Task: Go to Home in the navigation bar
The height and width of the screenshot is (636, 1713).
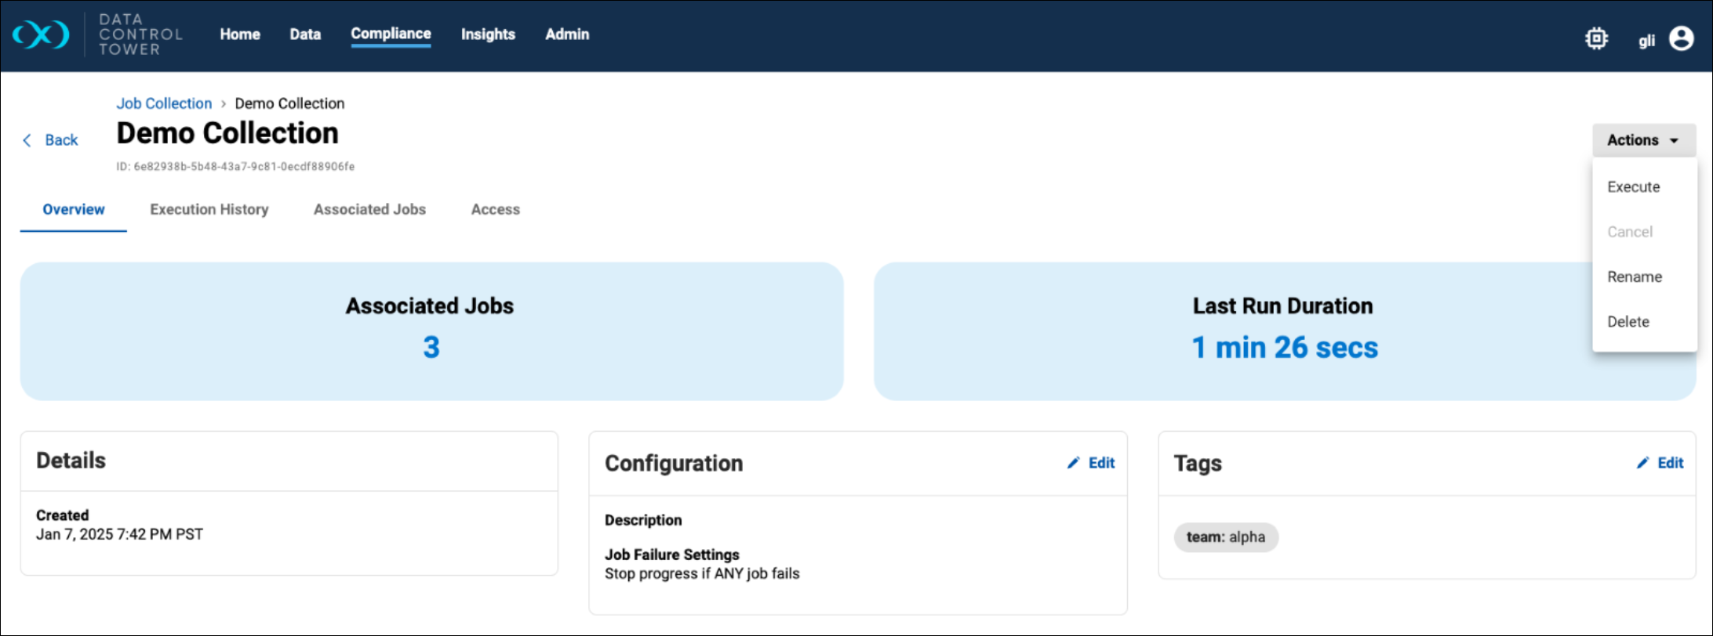Action: coord(240,34)
